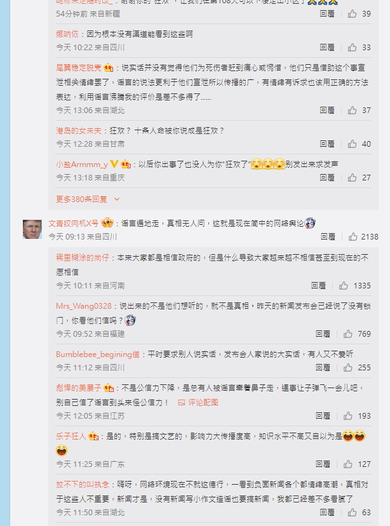Like Bumblebee_begining道's reply
390x526 pixels.
(x=347, y=368)
